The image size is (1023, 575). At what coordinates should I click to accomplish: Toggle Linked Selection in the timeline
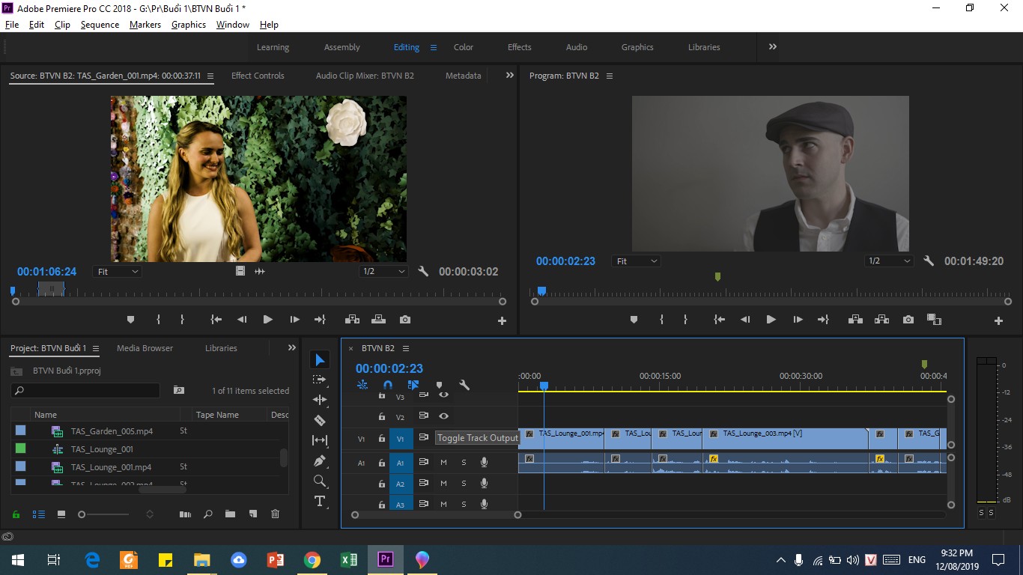413,386
